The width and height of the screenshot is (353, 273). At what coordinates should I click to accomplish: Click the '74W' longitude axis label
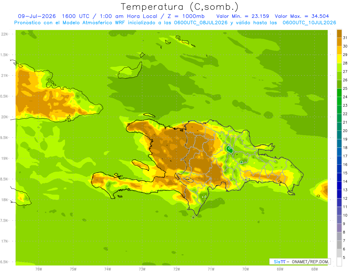click(x=108, y=269)
